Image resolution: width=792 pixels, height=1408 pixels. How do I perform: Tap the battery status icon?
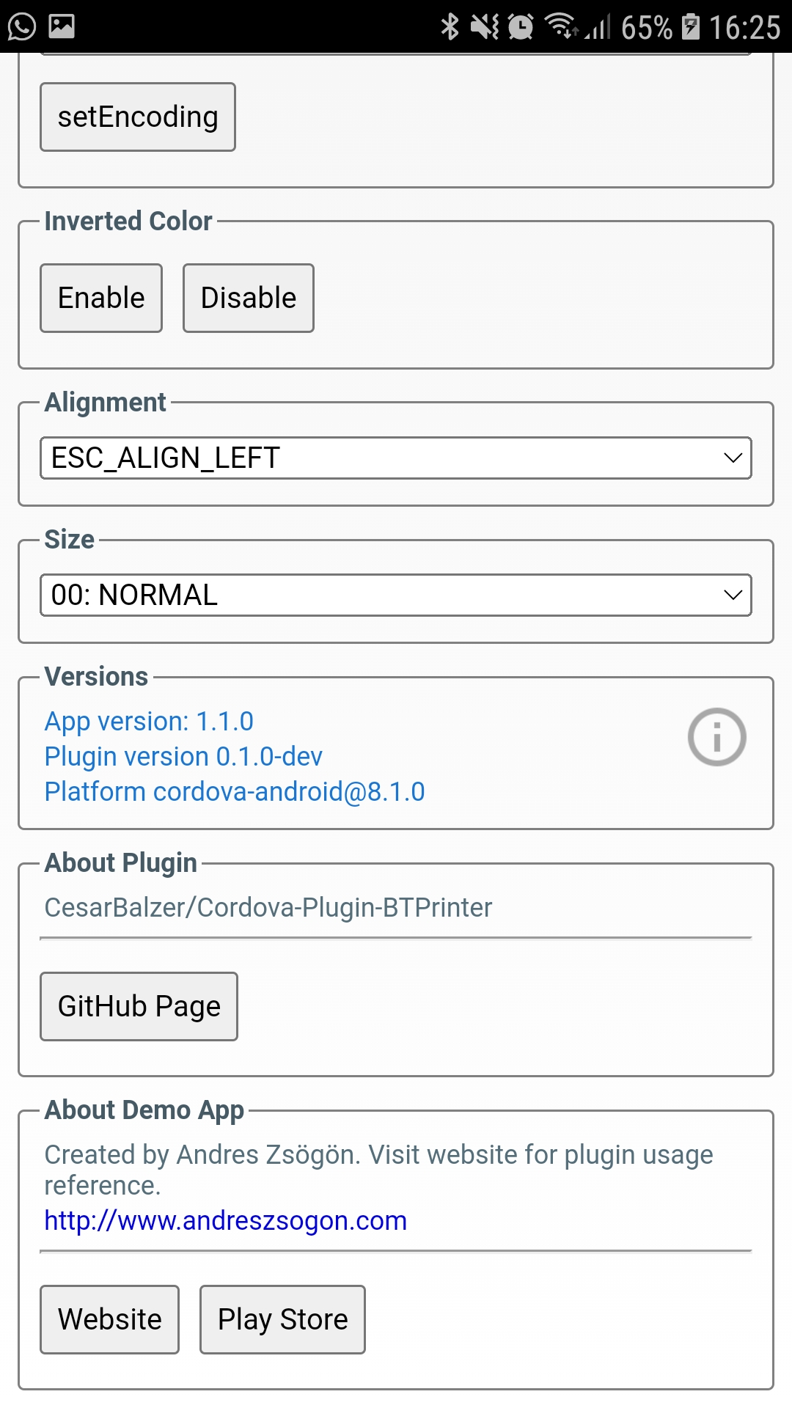point(690,27)
